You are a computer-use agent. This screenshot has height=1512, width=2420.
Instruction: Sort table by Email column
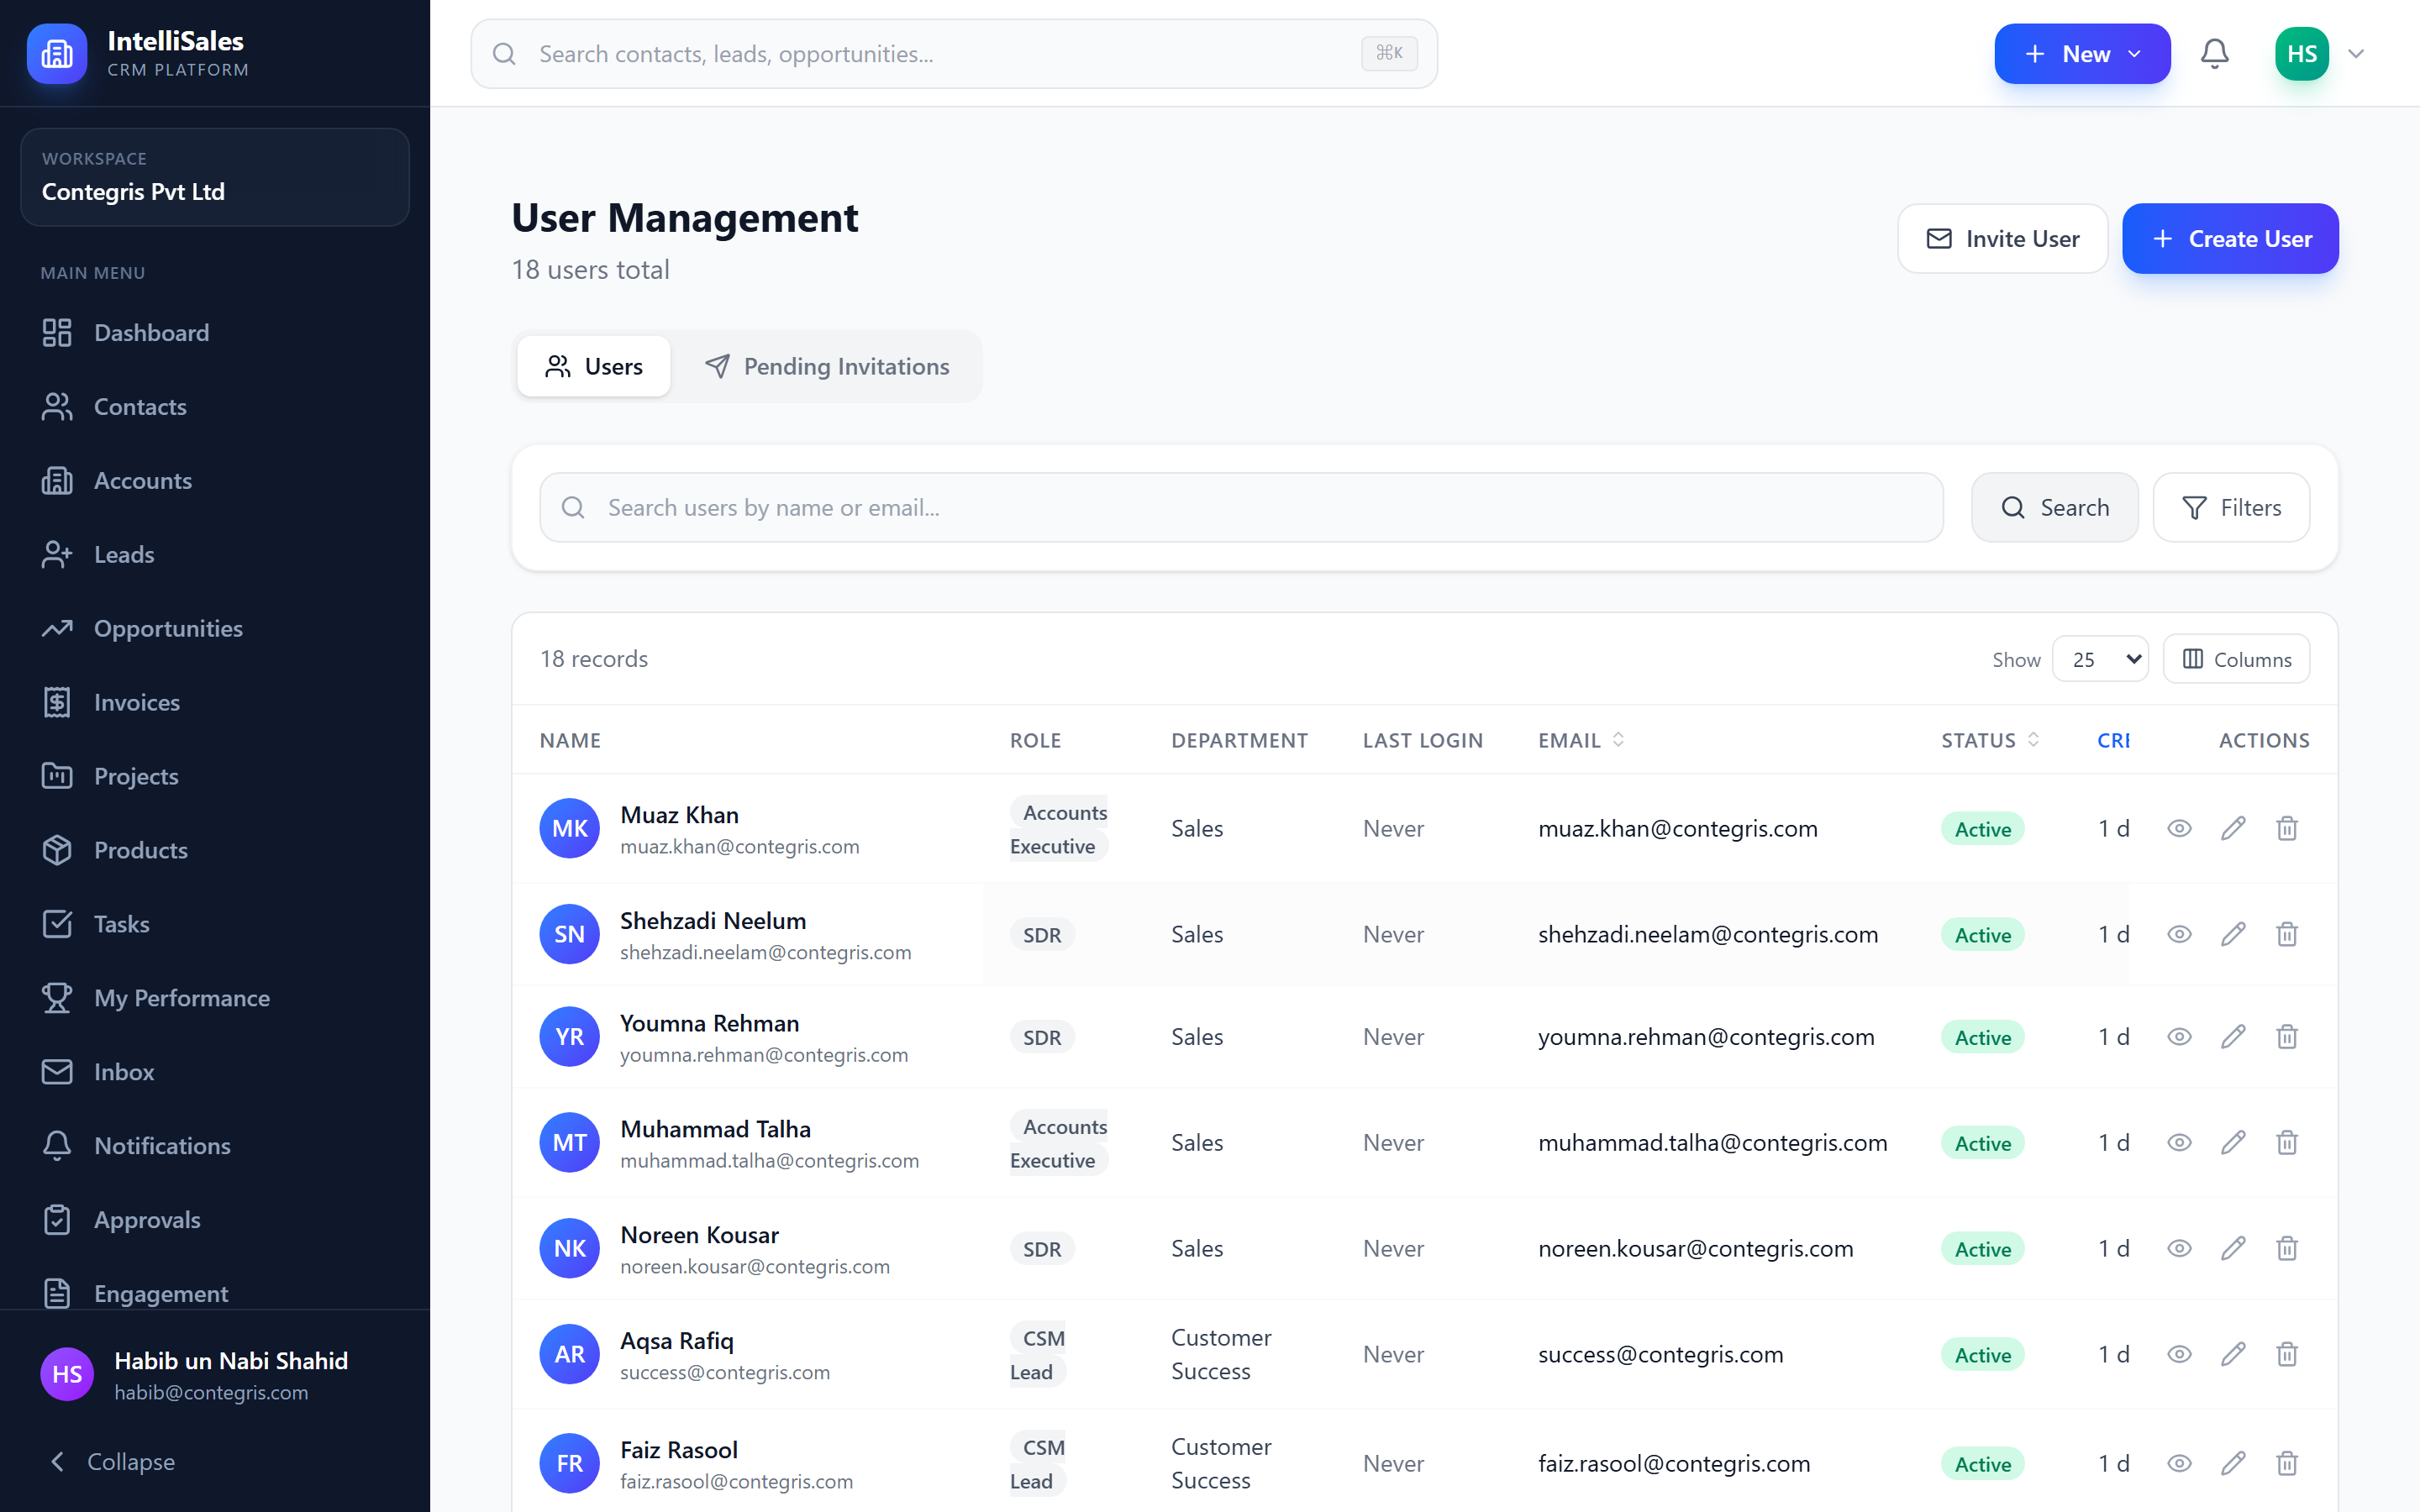1581,740
